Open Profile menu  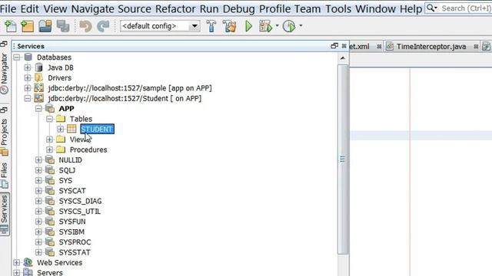pyautogui.click(x=274, y=8)
